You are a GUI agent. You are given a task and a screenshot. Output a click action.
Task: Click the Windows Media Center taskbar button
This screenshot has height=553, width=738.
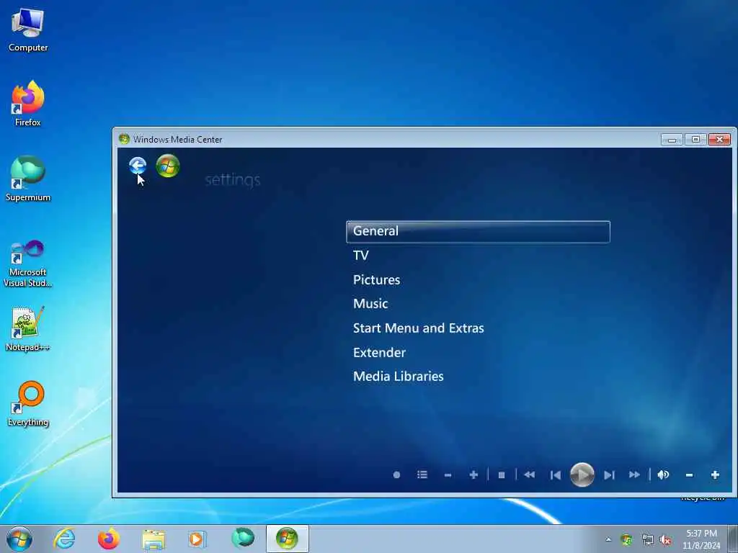coord(287,539)
